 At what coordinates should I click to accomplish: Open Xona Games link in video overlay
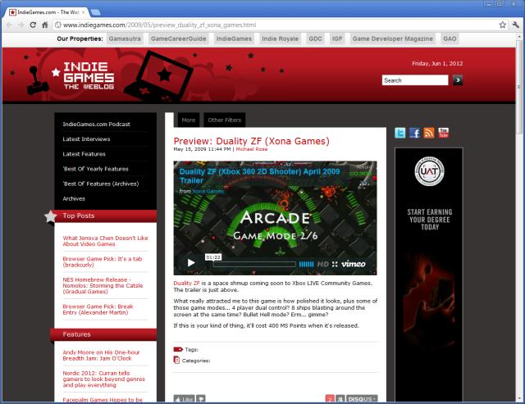pyautogui.click(x=208, y=191)
